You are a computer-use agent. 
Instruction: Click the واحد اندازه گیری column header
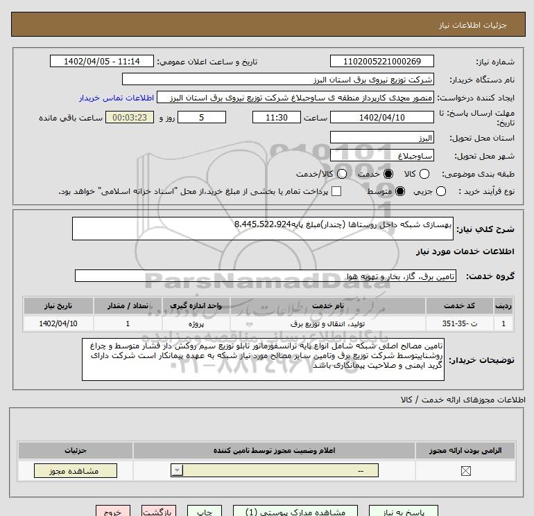(196, 305)
